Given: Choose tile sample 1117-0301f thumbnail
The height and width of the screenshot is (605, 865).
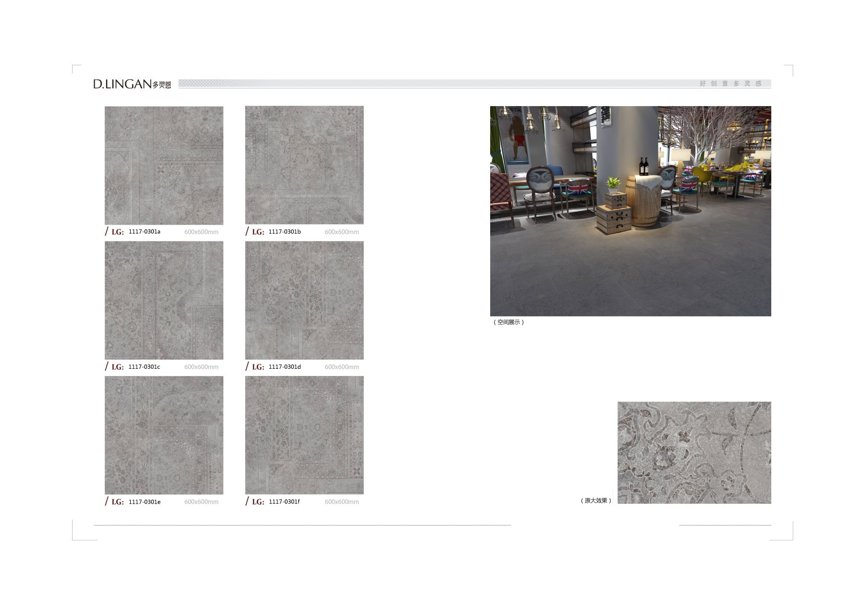Looking at the screenshot, I should tap(304, 435).
